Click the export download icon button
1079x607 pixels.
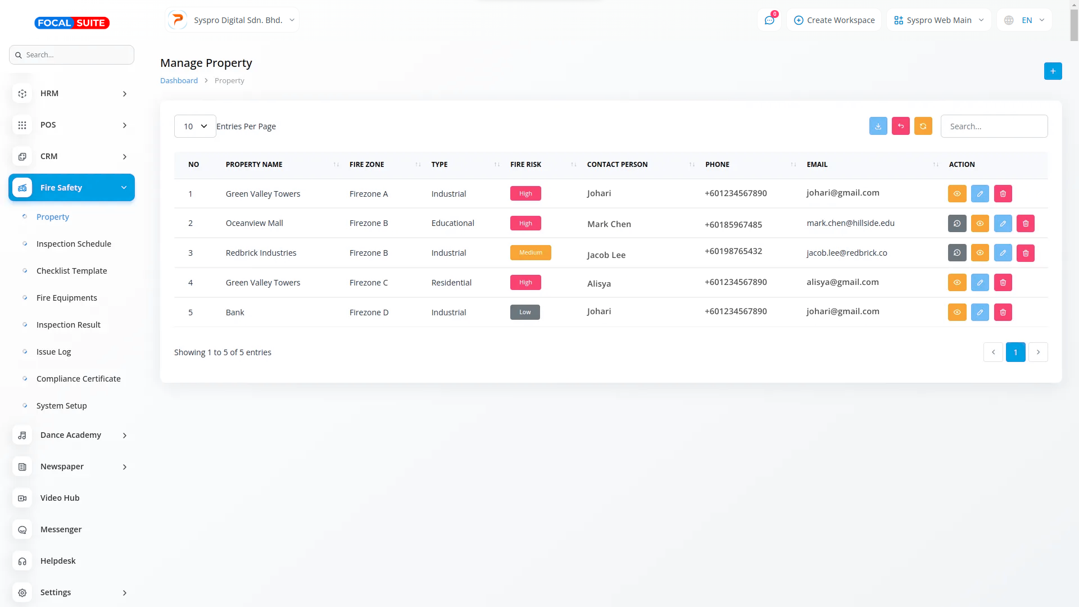coord(878,126)
